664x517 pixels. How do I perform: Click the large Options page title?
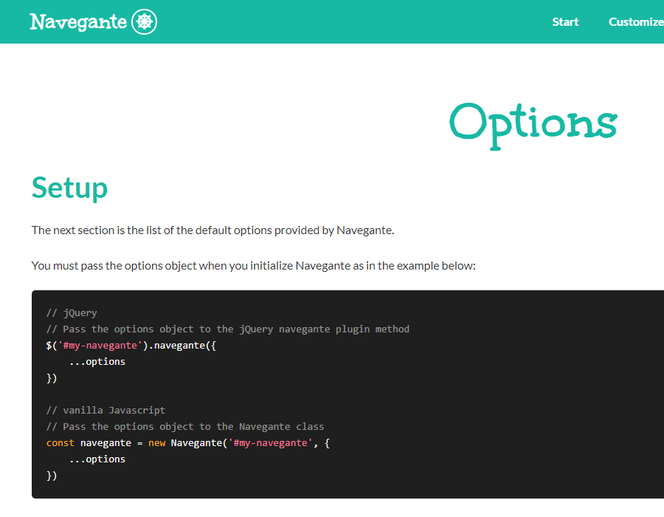tap(533, 123)
